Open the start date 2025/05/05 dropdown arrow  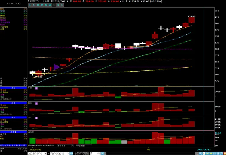click(x=45, y=153)
